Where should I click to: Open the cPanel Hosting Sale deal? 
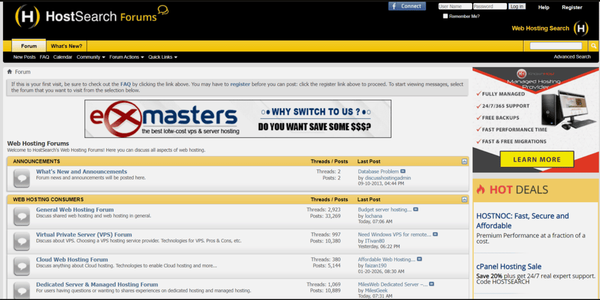pyautogui.click(x=509, y=267)
